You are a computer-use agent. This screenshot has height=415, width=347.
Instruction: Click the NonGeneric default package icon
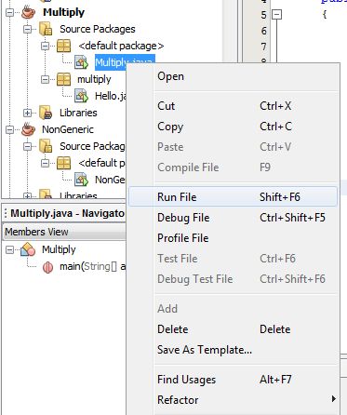pyautogui.click(x=63, y=163)
